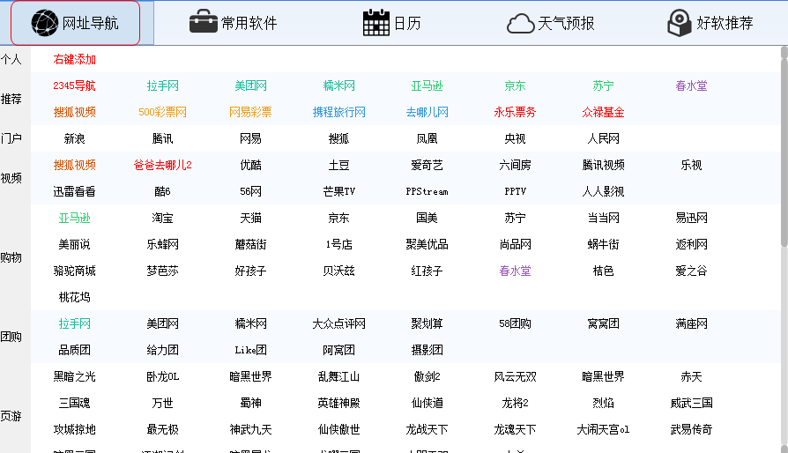
Task: Open the 去哪儿网 link
Action: pyautogui.click(x=427, y=112)
